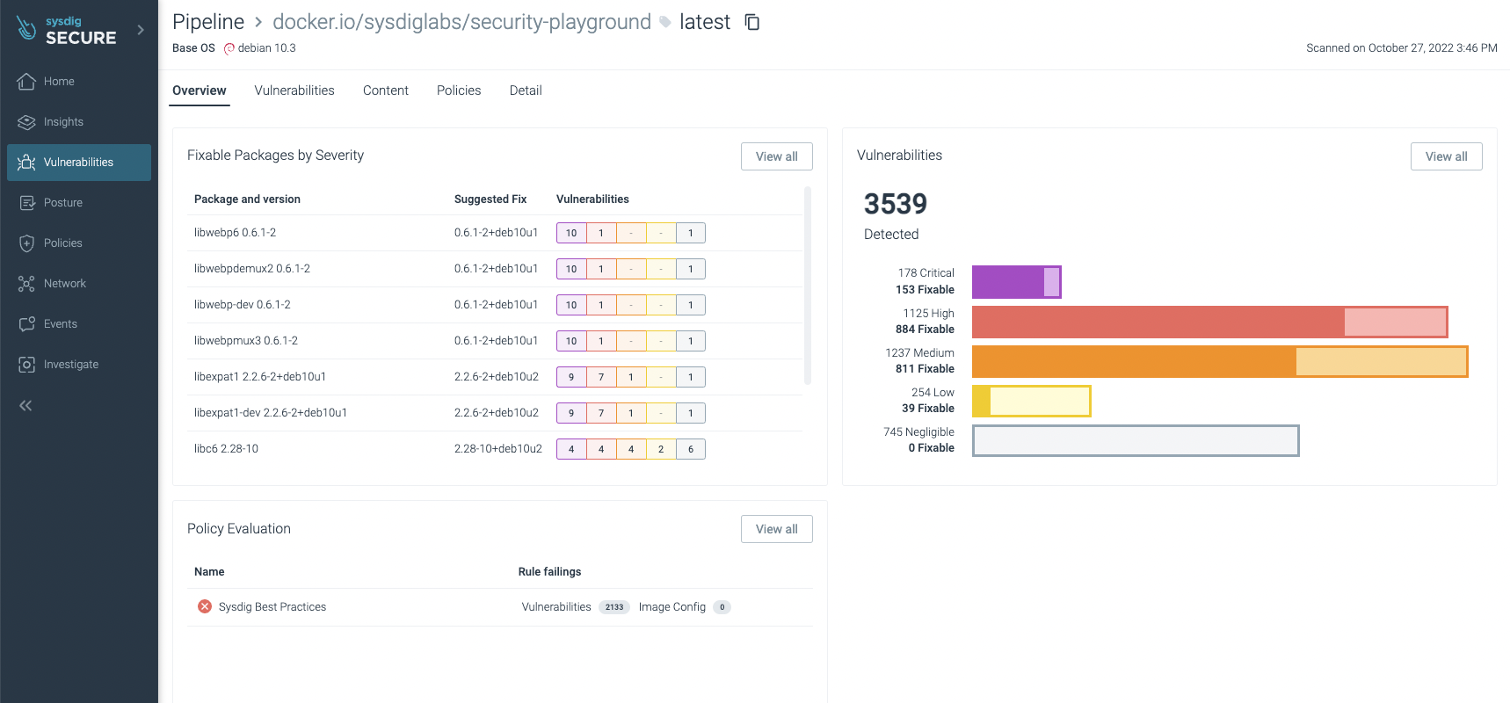
Task: Click the debian logo icon
Action: 229,48
